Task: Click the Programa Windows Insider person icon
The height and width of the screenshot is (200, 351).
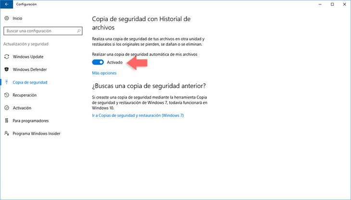Action: [x=7, y=133]
